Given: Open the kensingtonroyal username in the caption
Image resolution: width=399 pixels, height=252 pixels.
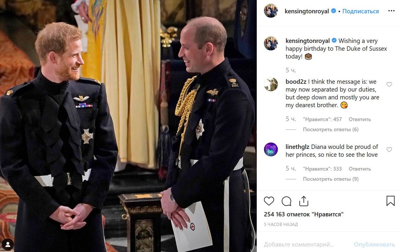Looking at the screenshot, I should tap(308, 41).
